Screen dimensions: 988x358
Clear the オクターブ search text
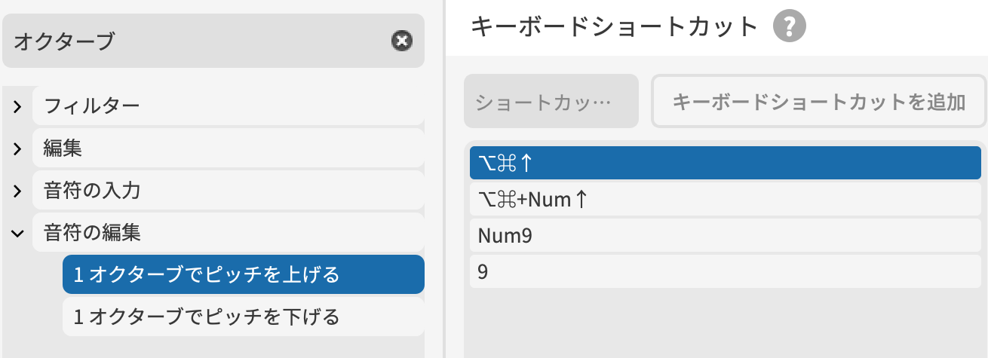click(x=402, y=41)
